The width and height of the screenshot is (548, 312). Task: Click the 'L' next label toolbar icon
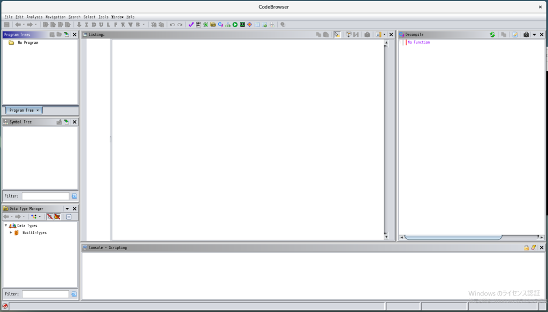(x=108, y=25)
